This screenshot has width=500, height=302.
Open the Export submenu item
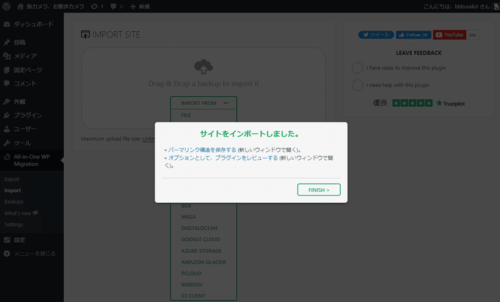click(12, 179)
